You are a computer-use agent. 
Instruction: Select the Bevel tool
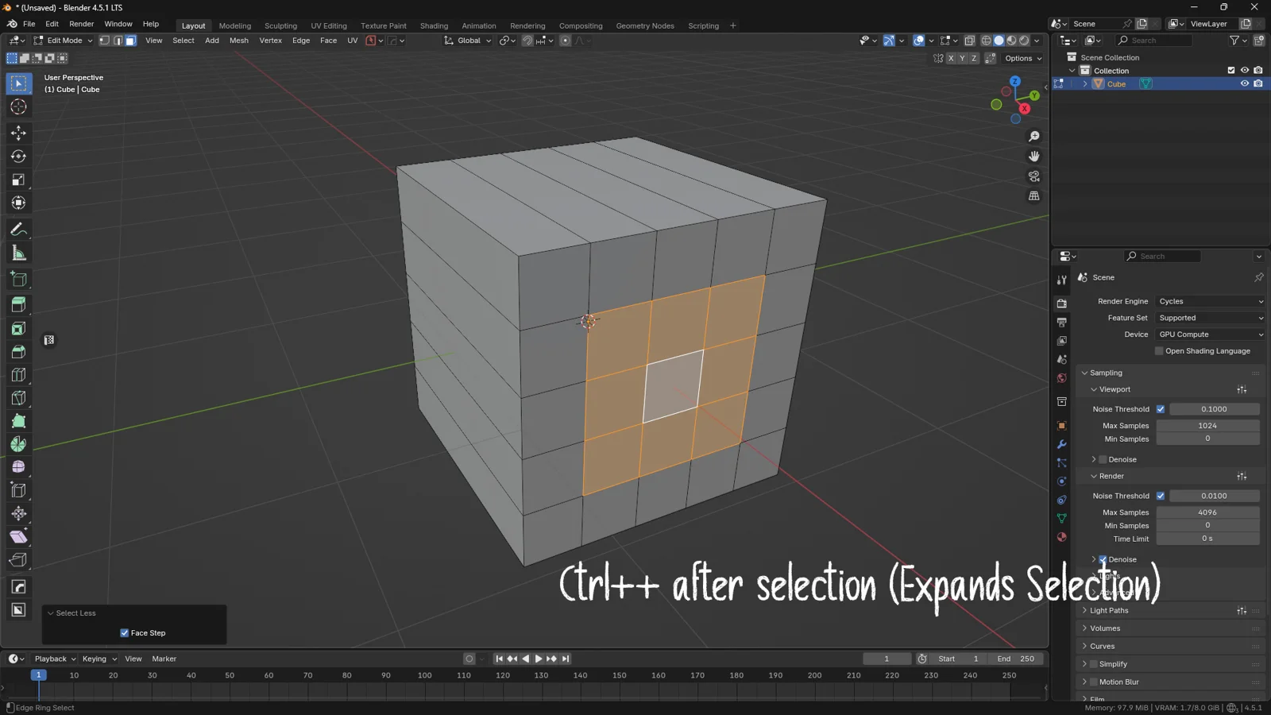point(18,352)
